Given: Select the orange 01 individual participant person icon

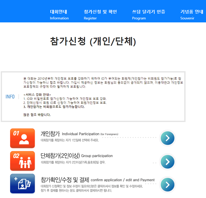Looking at the screenshot, I should click(x=22, y=138).
